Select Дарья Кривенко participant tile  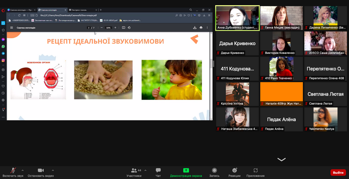click(237, 43)
